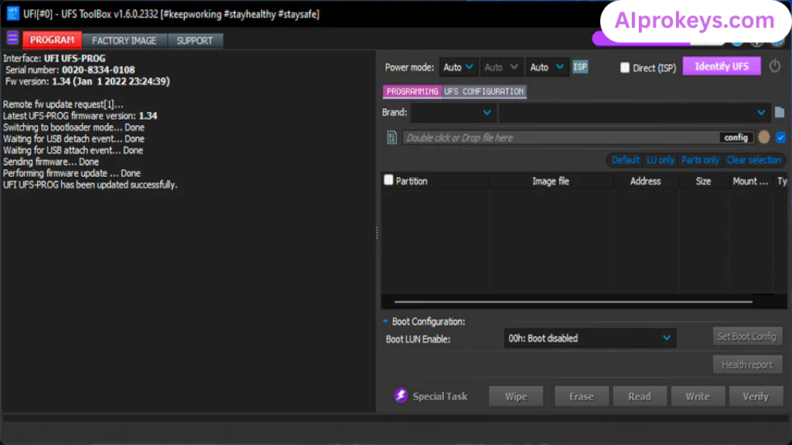792x445 pixels.
Task: Click the binary file icon beside drop field
Action: pos(391,138)
